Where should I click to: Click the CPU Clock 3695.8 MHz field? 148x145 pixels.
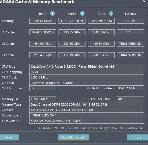point(87,77)
